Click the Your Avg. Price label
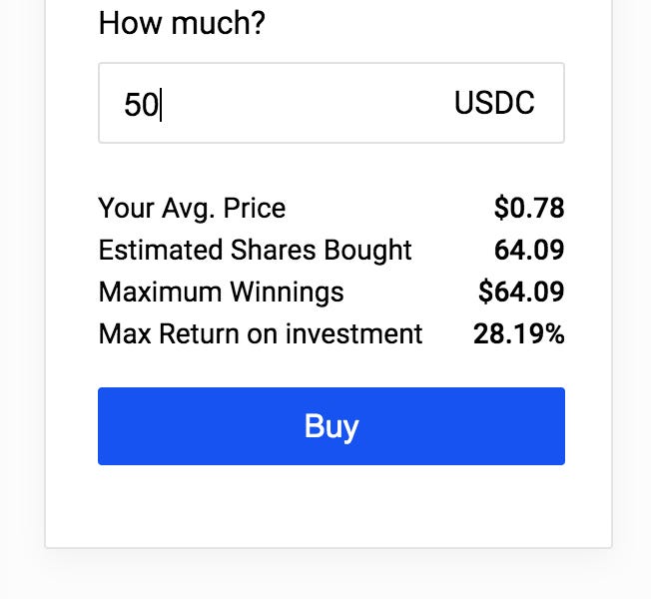The image size is (651, 599). point(192,208)
